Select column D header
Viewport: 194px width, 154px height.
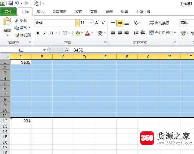(x=84, y=57)
